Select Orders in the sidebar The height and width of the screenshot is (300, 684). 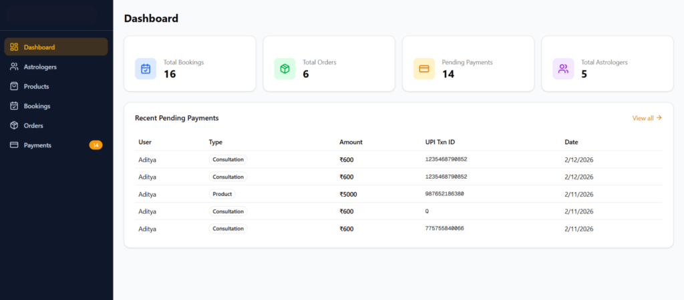tap(33, 125)
